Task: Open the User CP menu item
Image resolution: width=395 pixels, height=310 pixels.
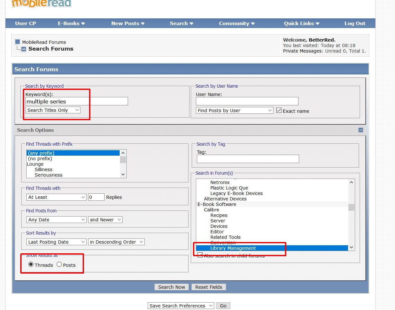Action: coord(26,24)
